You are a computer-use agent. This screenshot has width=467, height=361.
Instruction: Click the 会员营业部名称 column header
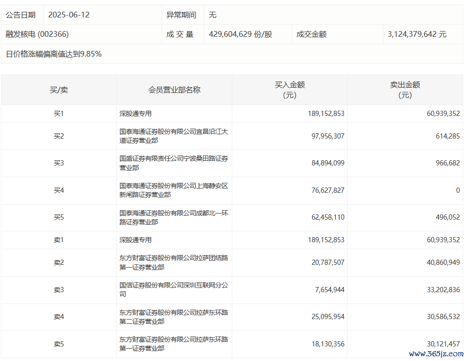(x=174, y=90)
